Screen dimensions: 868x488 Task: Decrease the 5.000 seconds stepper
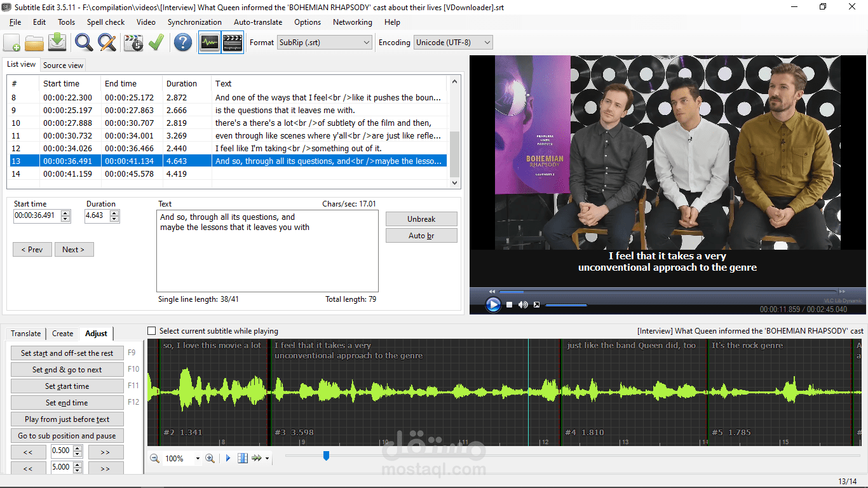(78, 471)
